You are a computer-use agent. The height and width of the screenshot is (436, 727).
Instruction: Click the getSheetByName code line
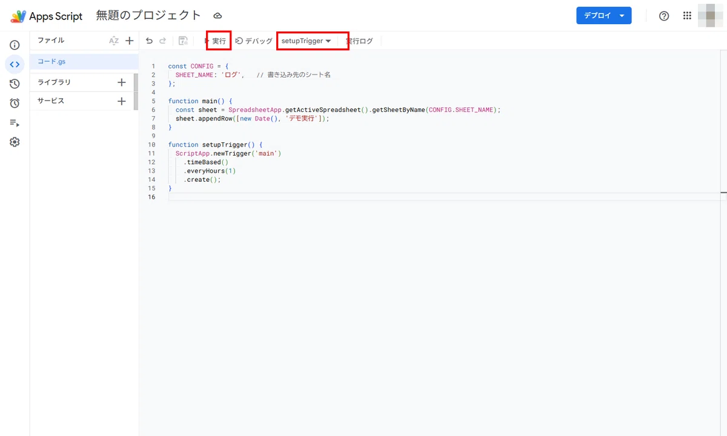[x=339, y=110]
